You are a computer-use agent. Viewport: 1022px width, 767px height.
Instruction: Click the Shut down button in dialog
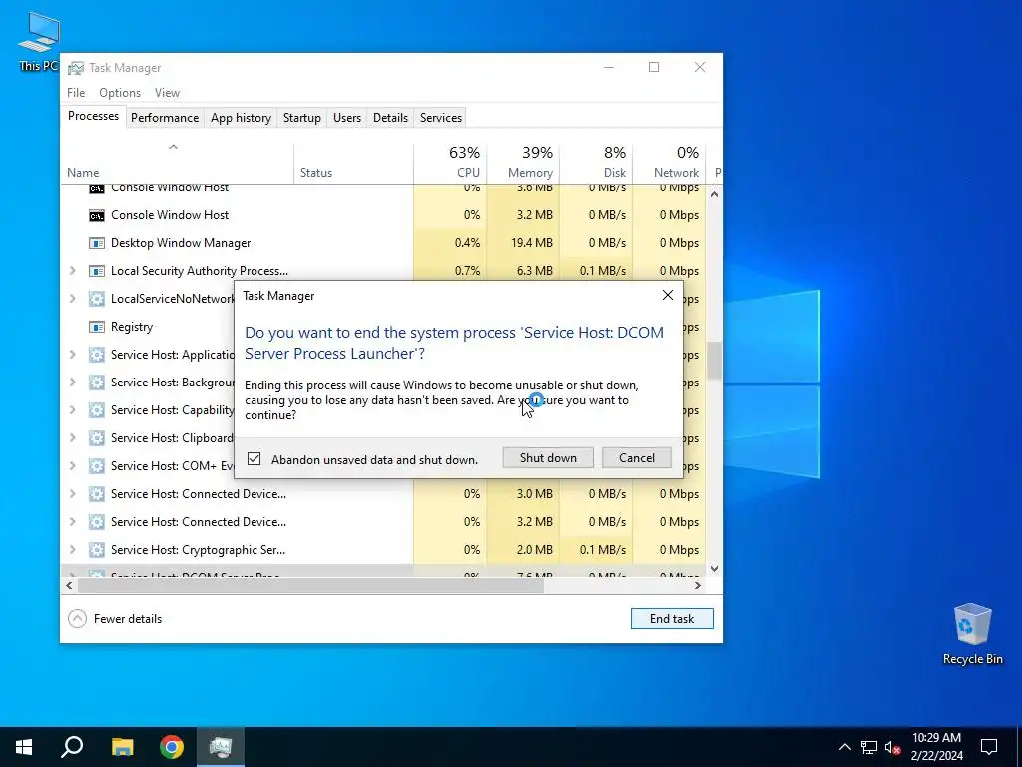(548, 457)
